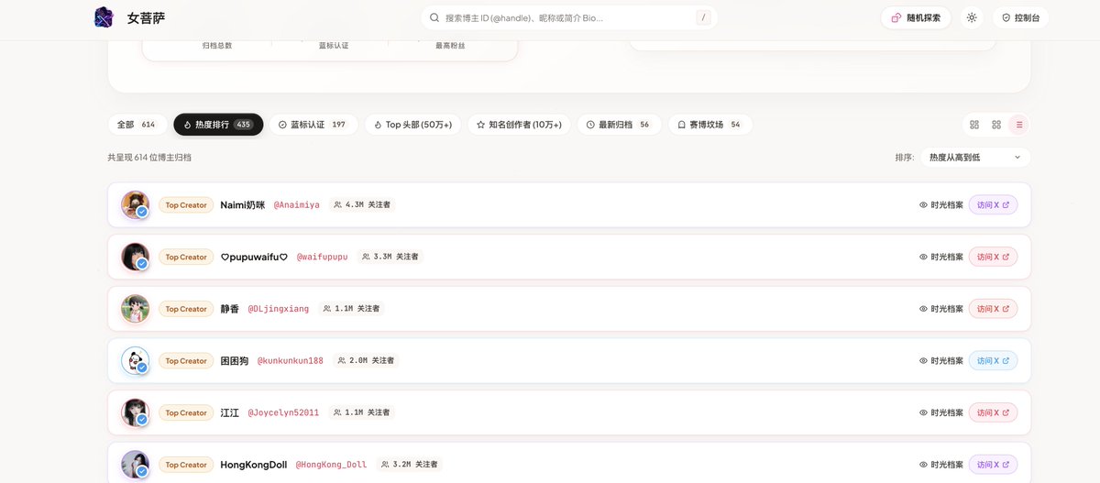Switch to grid view icon beside list view
This screenshot has height=483, width=1100.
(996, 125)
